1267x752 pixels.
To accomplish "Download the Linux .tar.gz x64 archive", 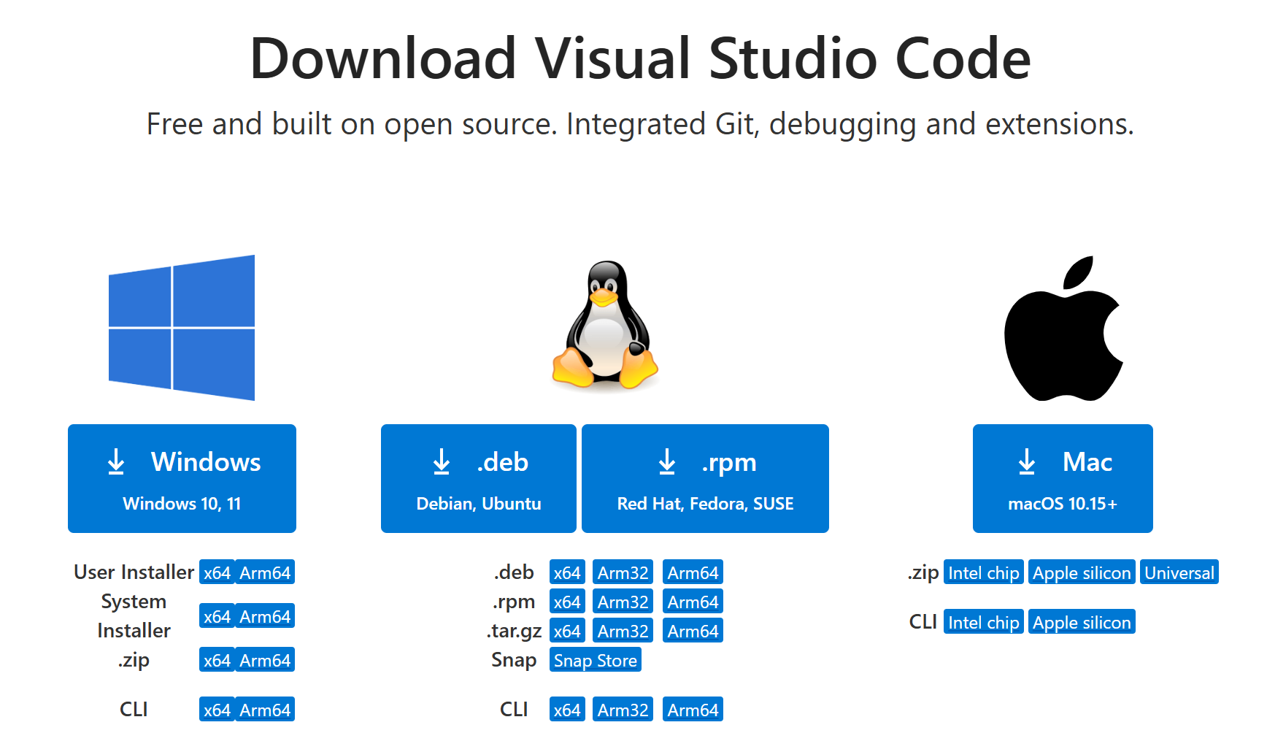I will pos(567,632).
